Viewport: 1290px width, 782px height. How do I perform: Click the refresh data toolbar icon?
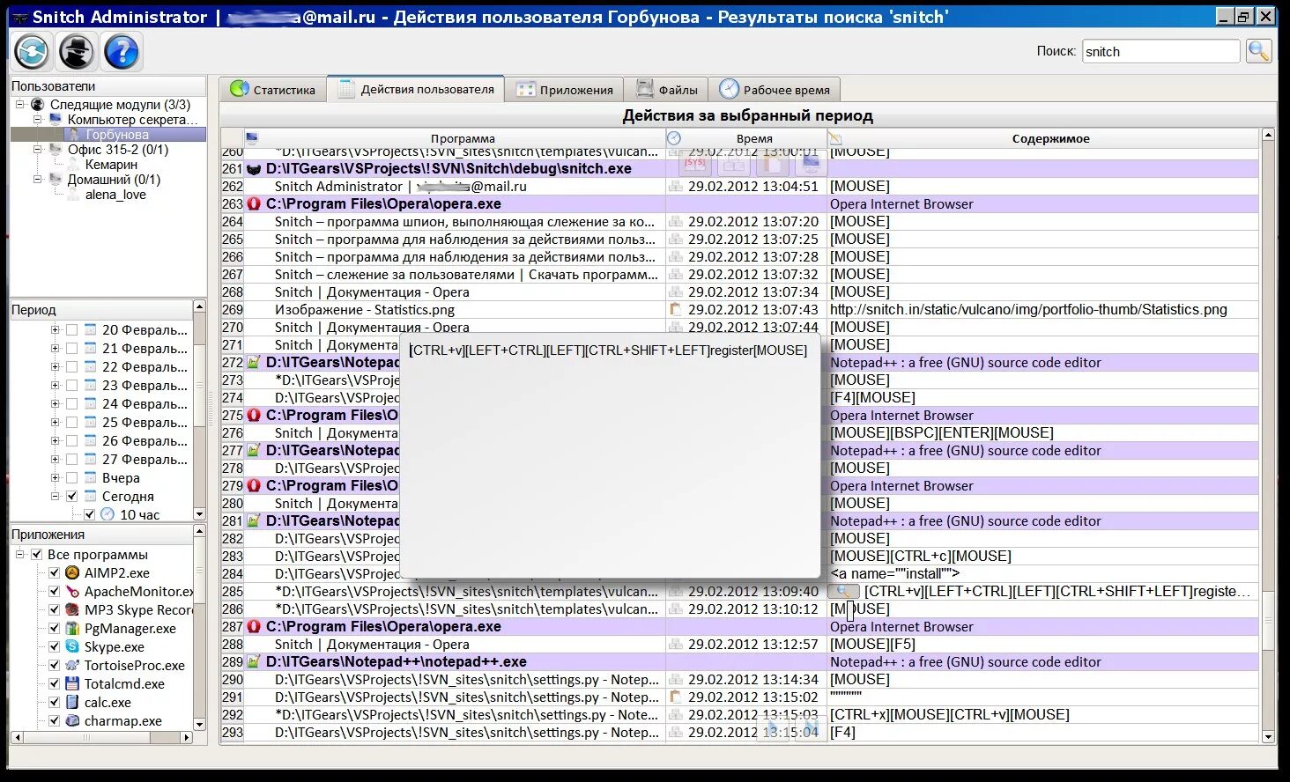pos(33,52)
